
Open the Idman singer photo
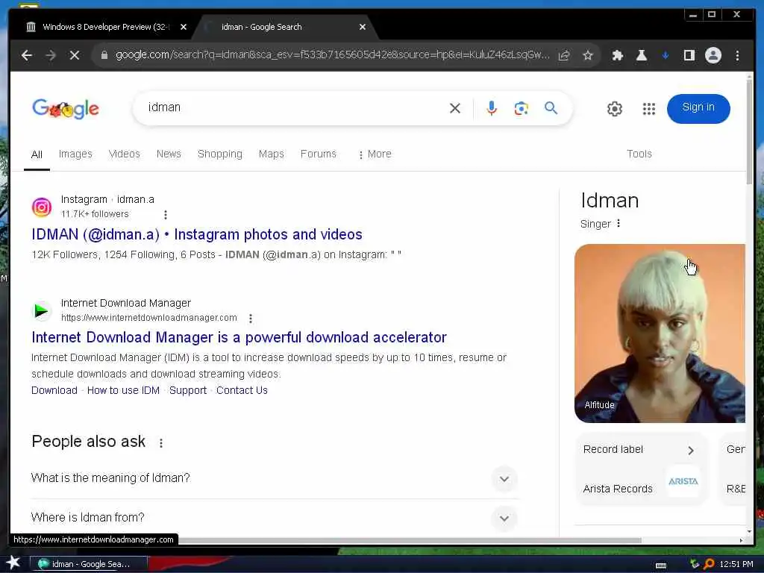click(x=660, y=334)
